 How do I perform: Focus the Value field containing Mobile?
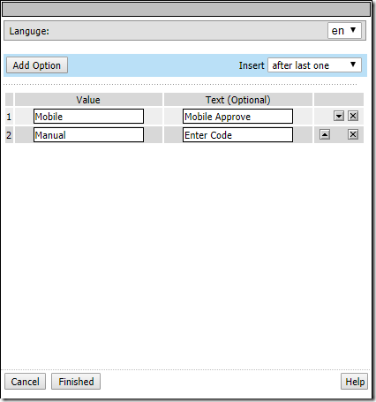[88, 117]
